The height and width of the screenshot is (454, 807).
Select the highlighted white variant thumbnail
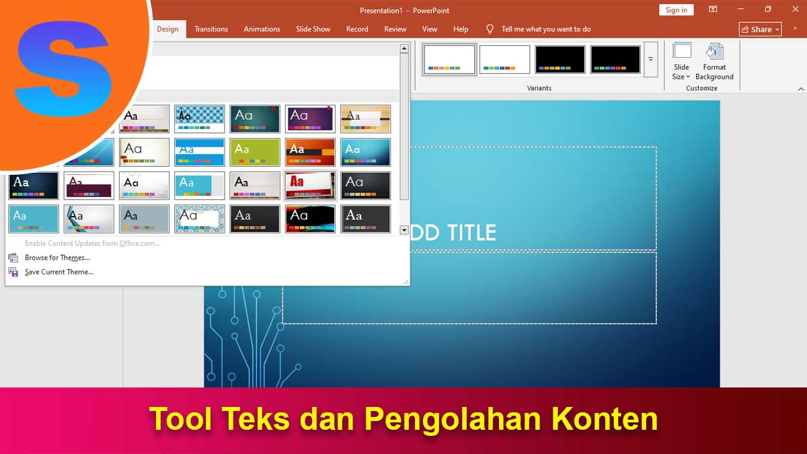click(x=449, y=59)
